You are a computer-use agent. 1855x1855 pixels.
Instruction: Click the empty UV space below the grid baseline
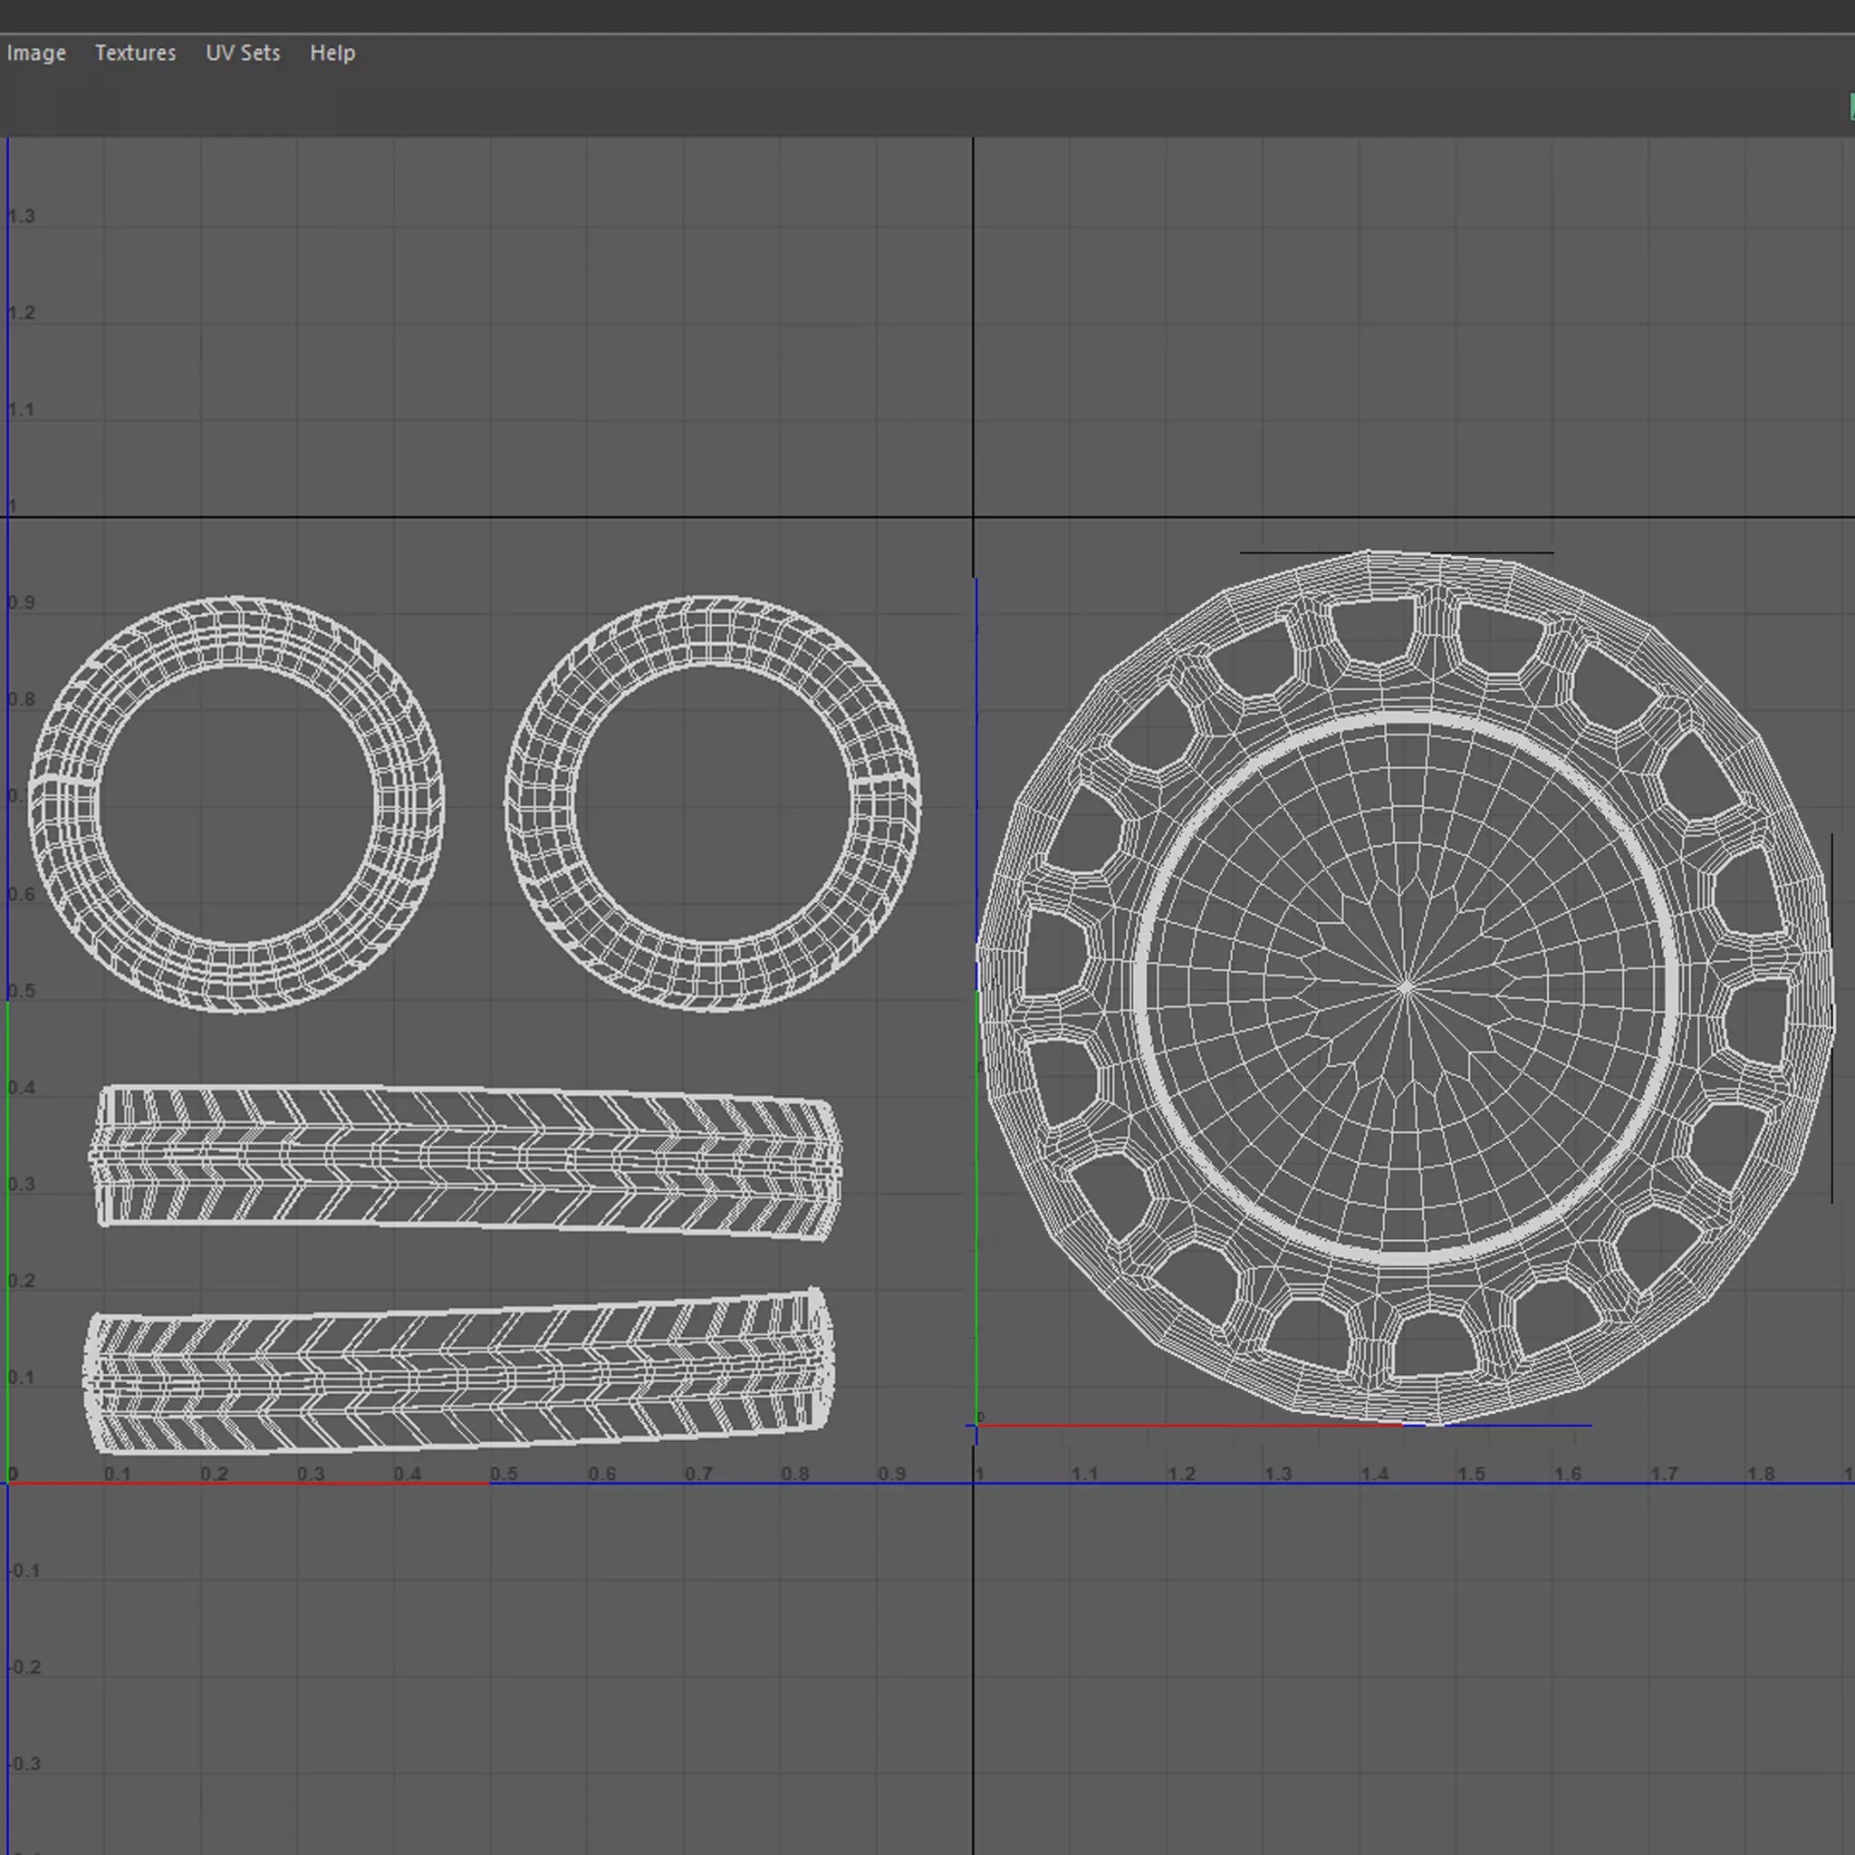point(576,1680)
